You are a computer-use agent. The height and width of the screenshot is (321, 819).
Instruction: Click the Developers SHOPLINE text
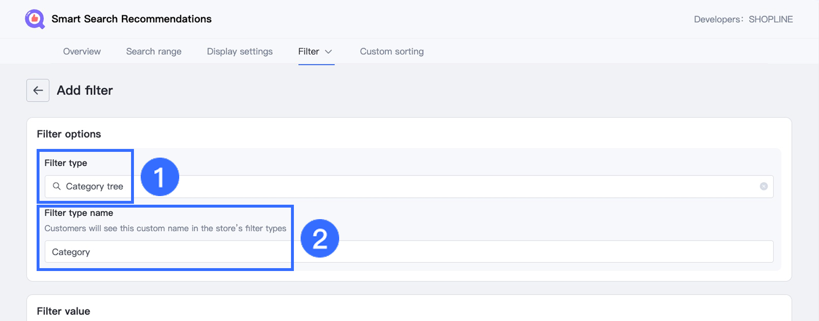pyautogui.click(x=743, y=20)
